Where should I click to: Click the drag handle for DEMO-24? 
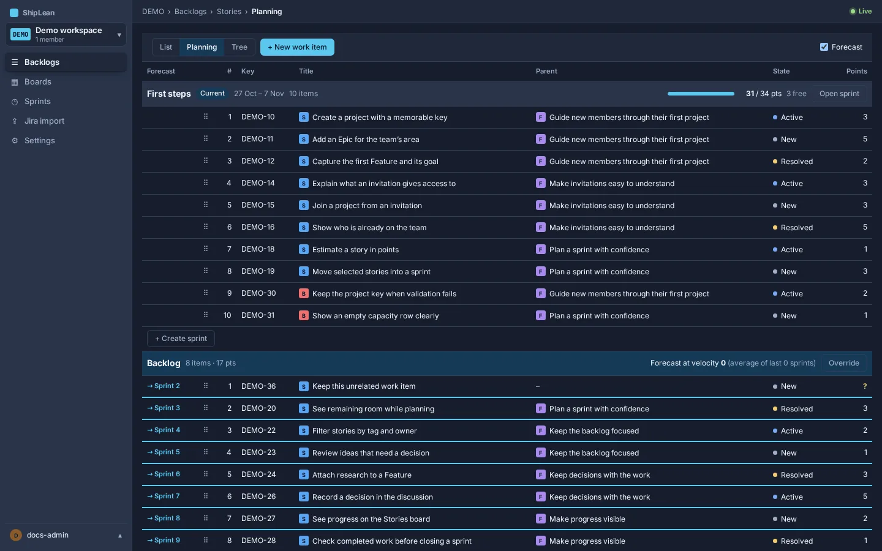click(x=206, y=474)
